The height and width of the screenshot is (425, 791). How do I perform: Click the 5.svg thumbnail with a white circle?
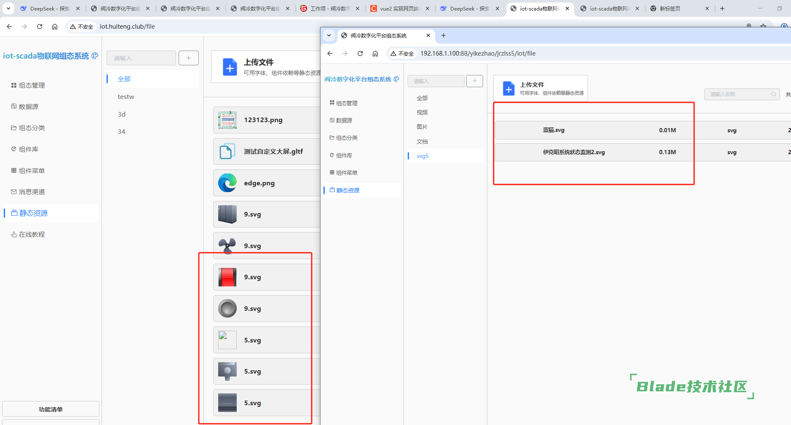click(x=227, y=371)
